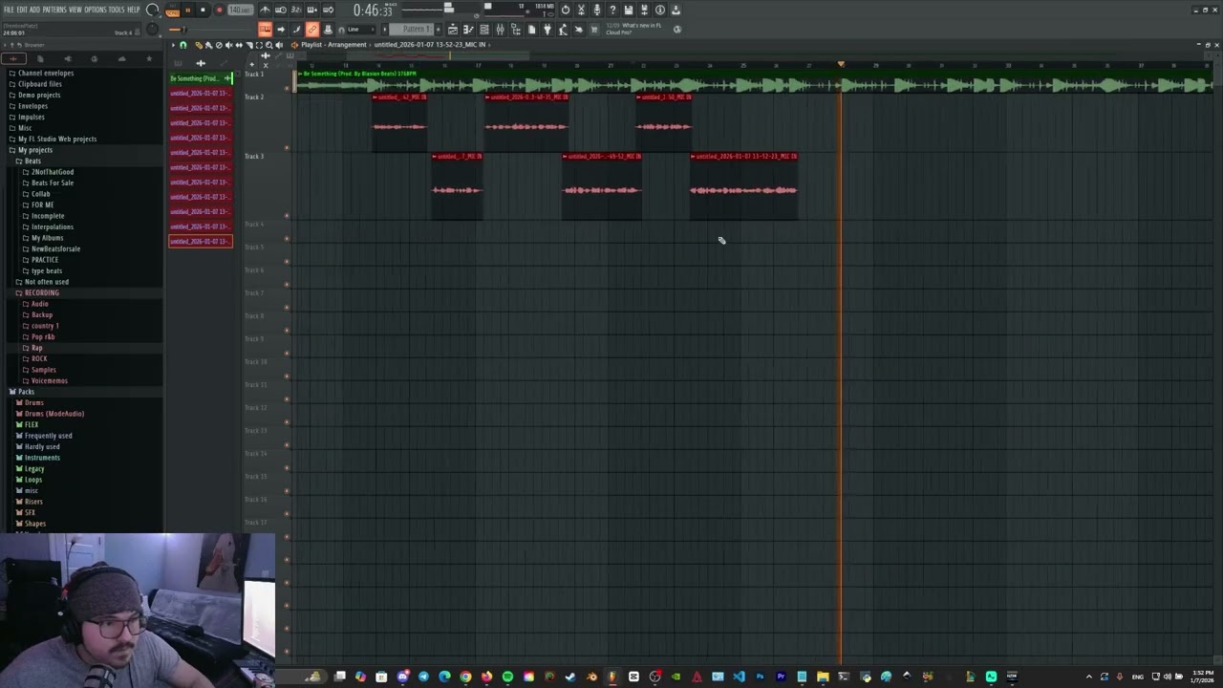The width and height of the screenshot is (1223, 688).
Task: Click the Be Something audio clip on Track 1
Action: click(x=755, y=82)
